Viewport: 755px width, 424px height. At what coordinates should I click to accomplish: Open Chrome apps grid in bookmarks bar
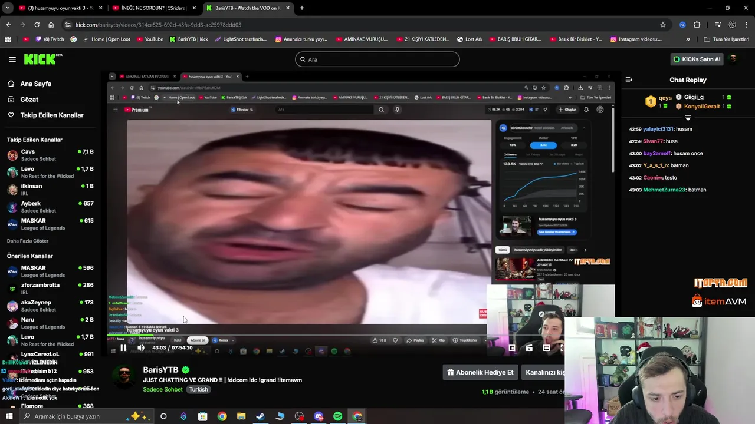click(x=8, y=39)
